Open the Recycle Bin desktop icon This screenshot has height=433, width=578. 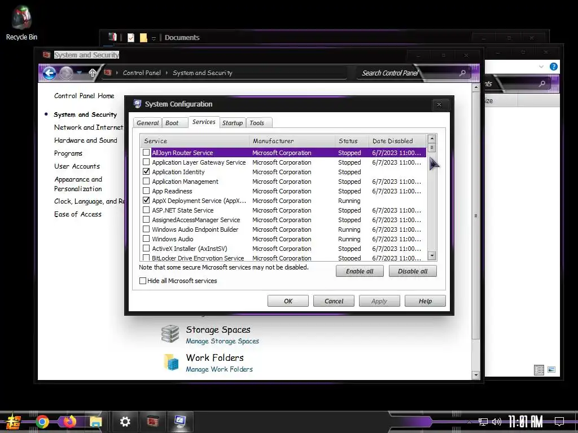[21, 23]
